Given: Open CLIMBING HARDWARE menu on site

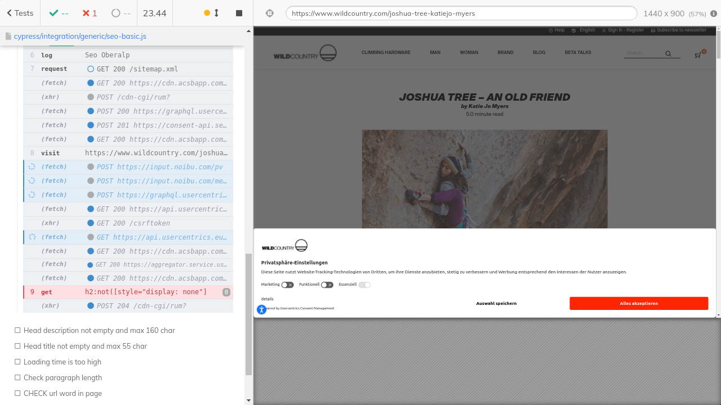Looking at the screenshot, I should tap(386, 52).
